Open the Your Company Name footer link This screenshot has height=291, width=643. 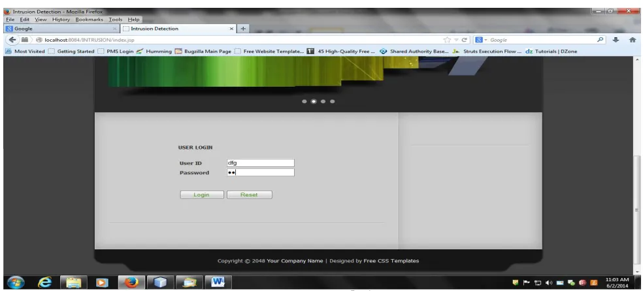295,261
